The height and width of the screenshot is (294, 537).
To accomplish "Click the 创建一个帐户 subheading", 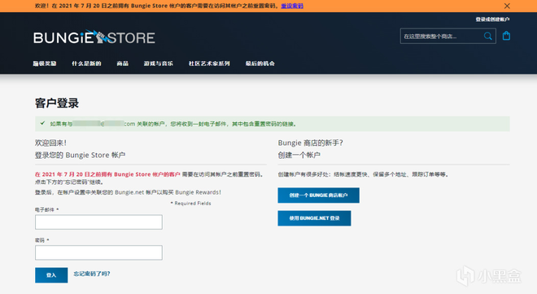I will pyautogui.click(x=299, y=156).
